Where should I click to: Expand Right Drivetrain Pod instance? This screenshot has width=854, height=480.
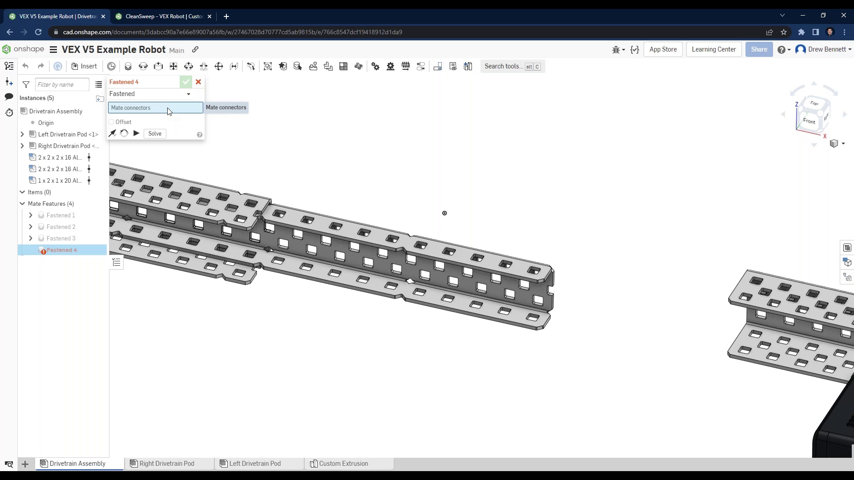pos(22,146)
